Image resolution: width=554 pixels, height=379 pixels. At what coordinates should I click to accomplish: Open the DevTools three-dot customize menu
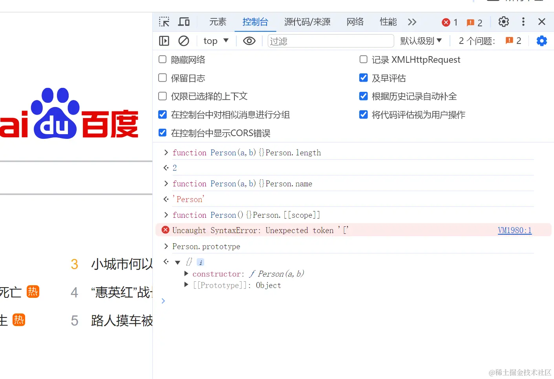tap(523, 22)
